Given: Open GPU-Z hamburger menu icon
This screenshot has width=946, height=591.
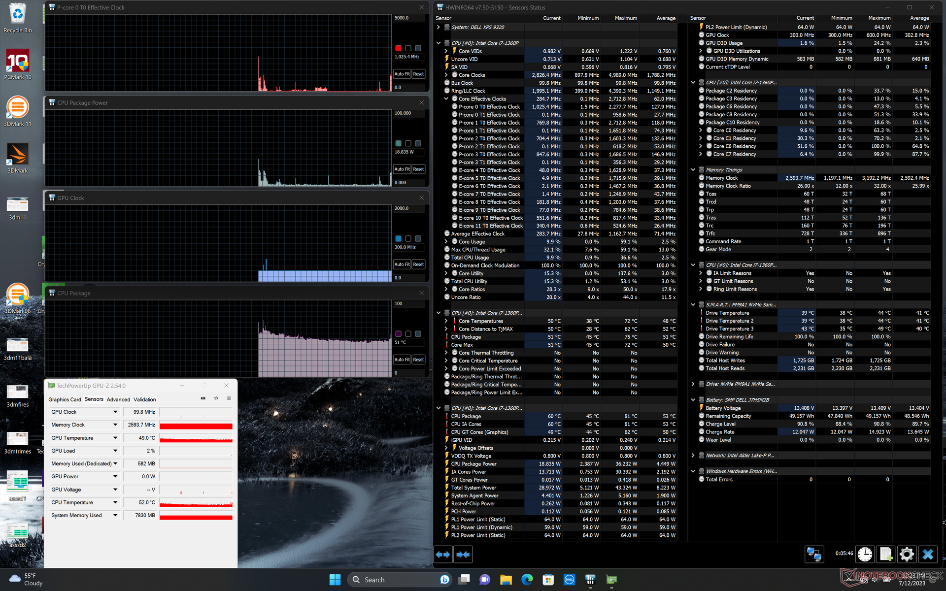Looking at the screenshot, I should click(229, 398).
